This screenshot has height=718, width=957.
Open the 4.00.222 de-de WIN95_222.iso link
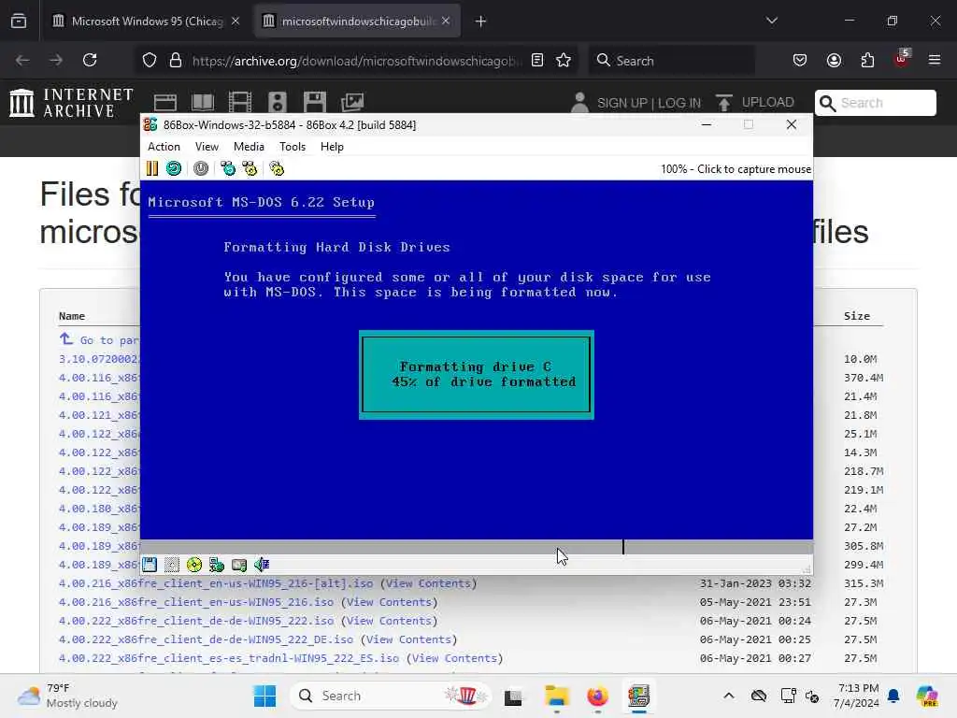196,621
